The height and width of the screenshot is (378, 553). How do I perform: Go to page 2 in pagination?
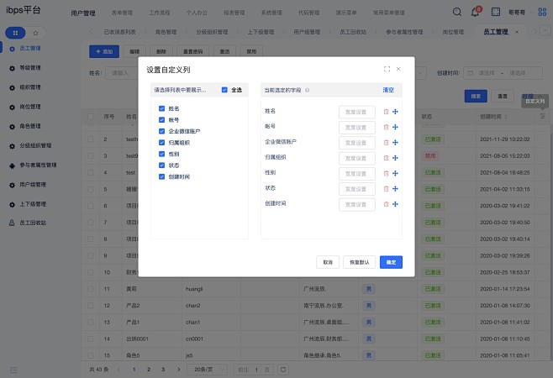[149, 370]
